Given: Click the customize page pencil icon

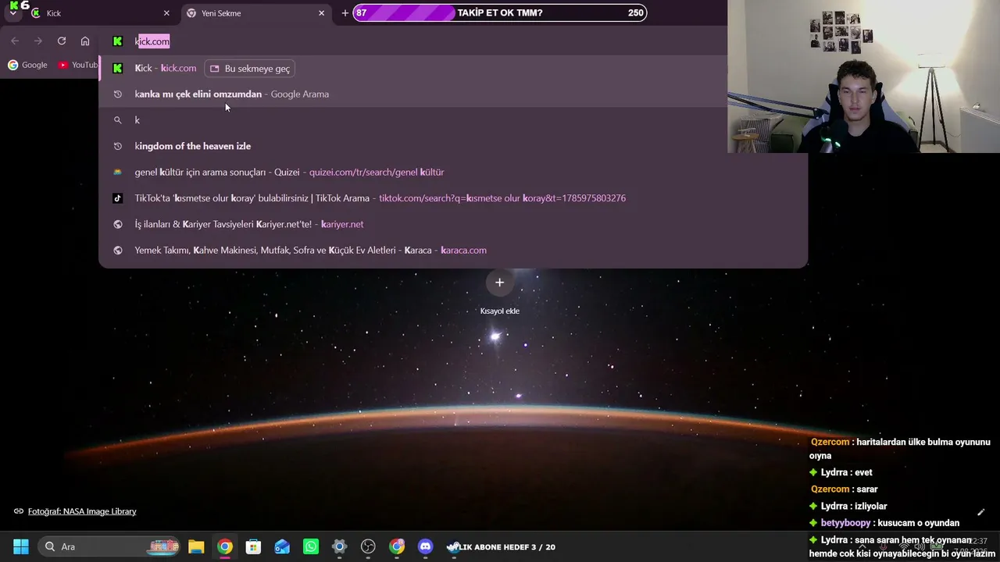Looking at the screenshot, I should [981, 513].
